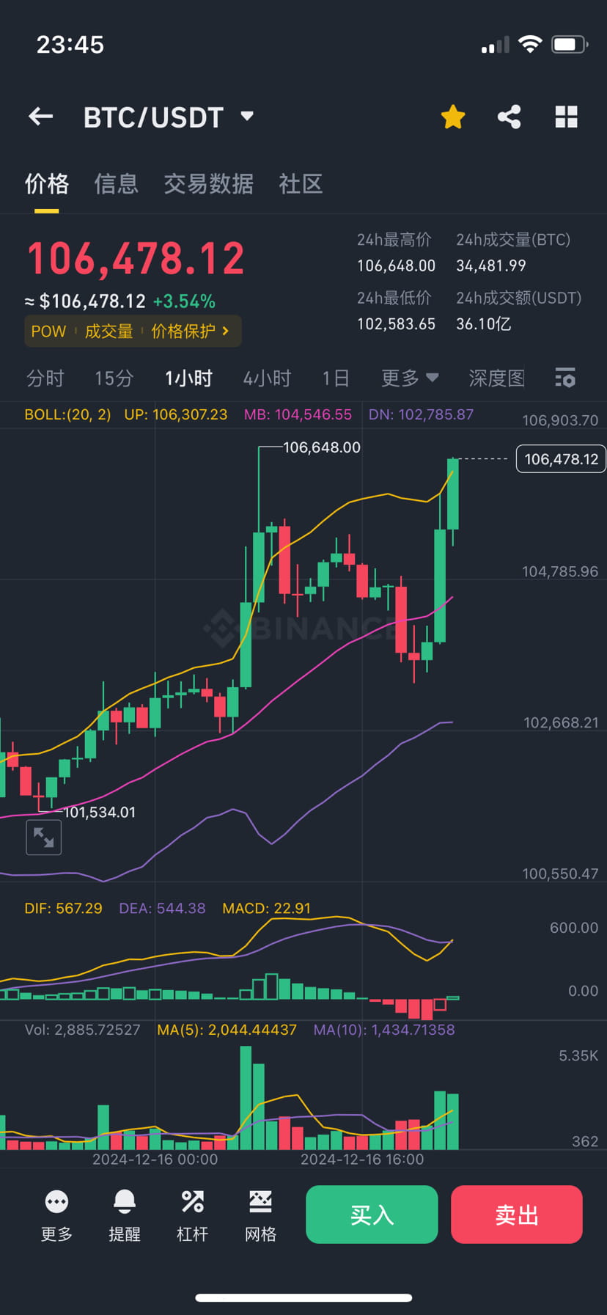Image resolution: width=607 pixels, height=1315 pixels.
Task: Open the 杠杆 margin icon
Action: point(193,1216)
